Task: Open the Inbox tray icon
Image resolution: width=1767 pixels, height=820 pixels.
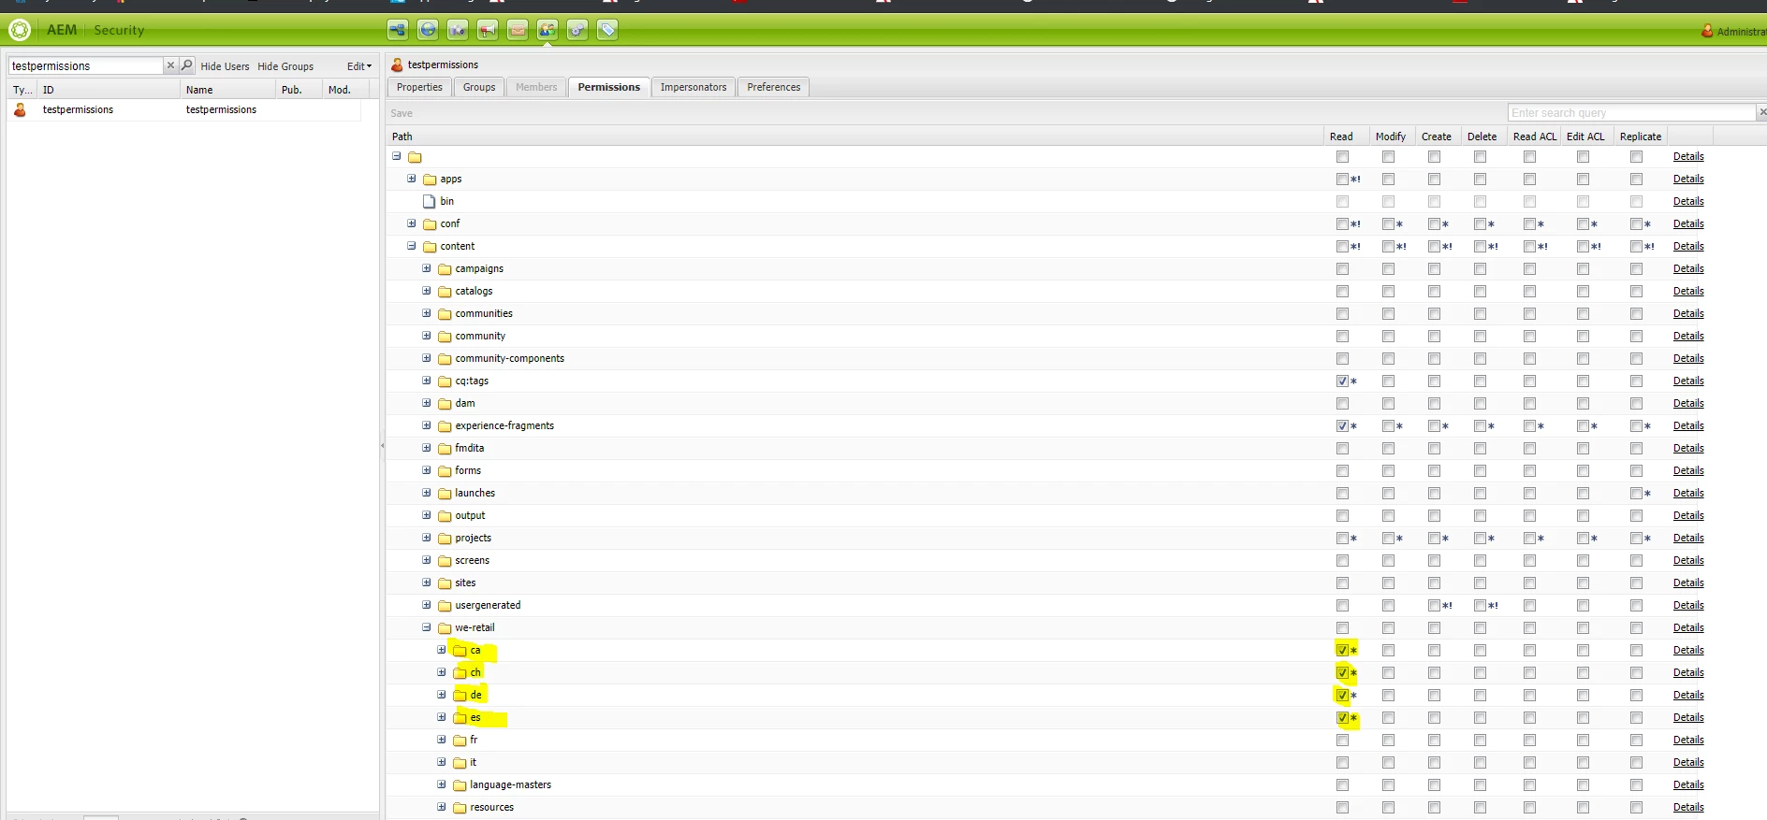Action: [518, 30]
